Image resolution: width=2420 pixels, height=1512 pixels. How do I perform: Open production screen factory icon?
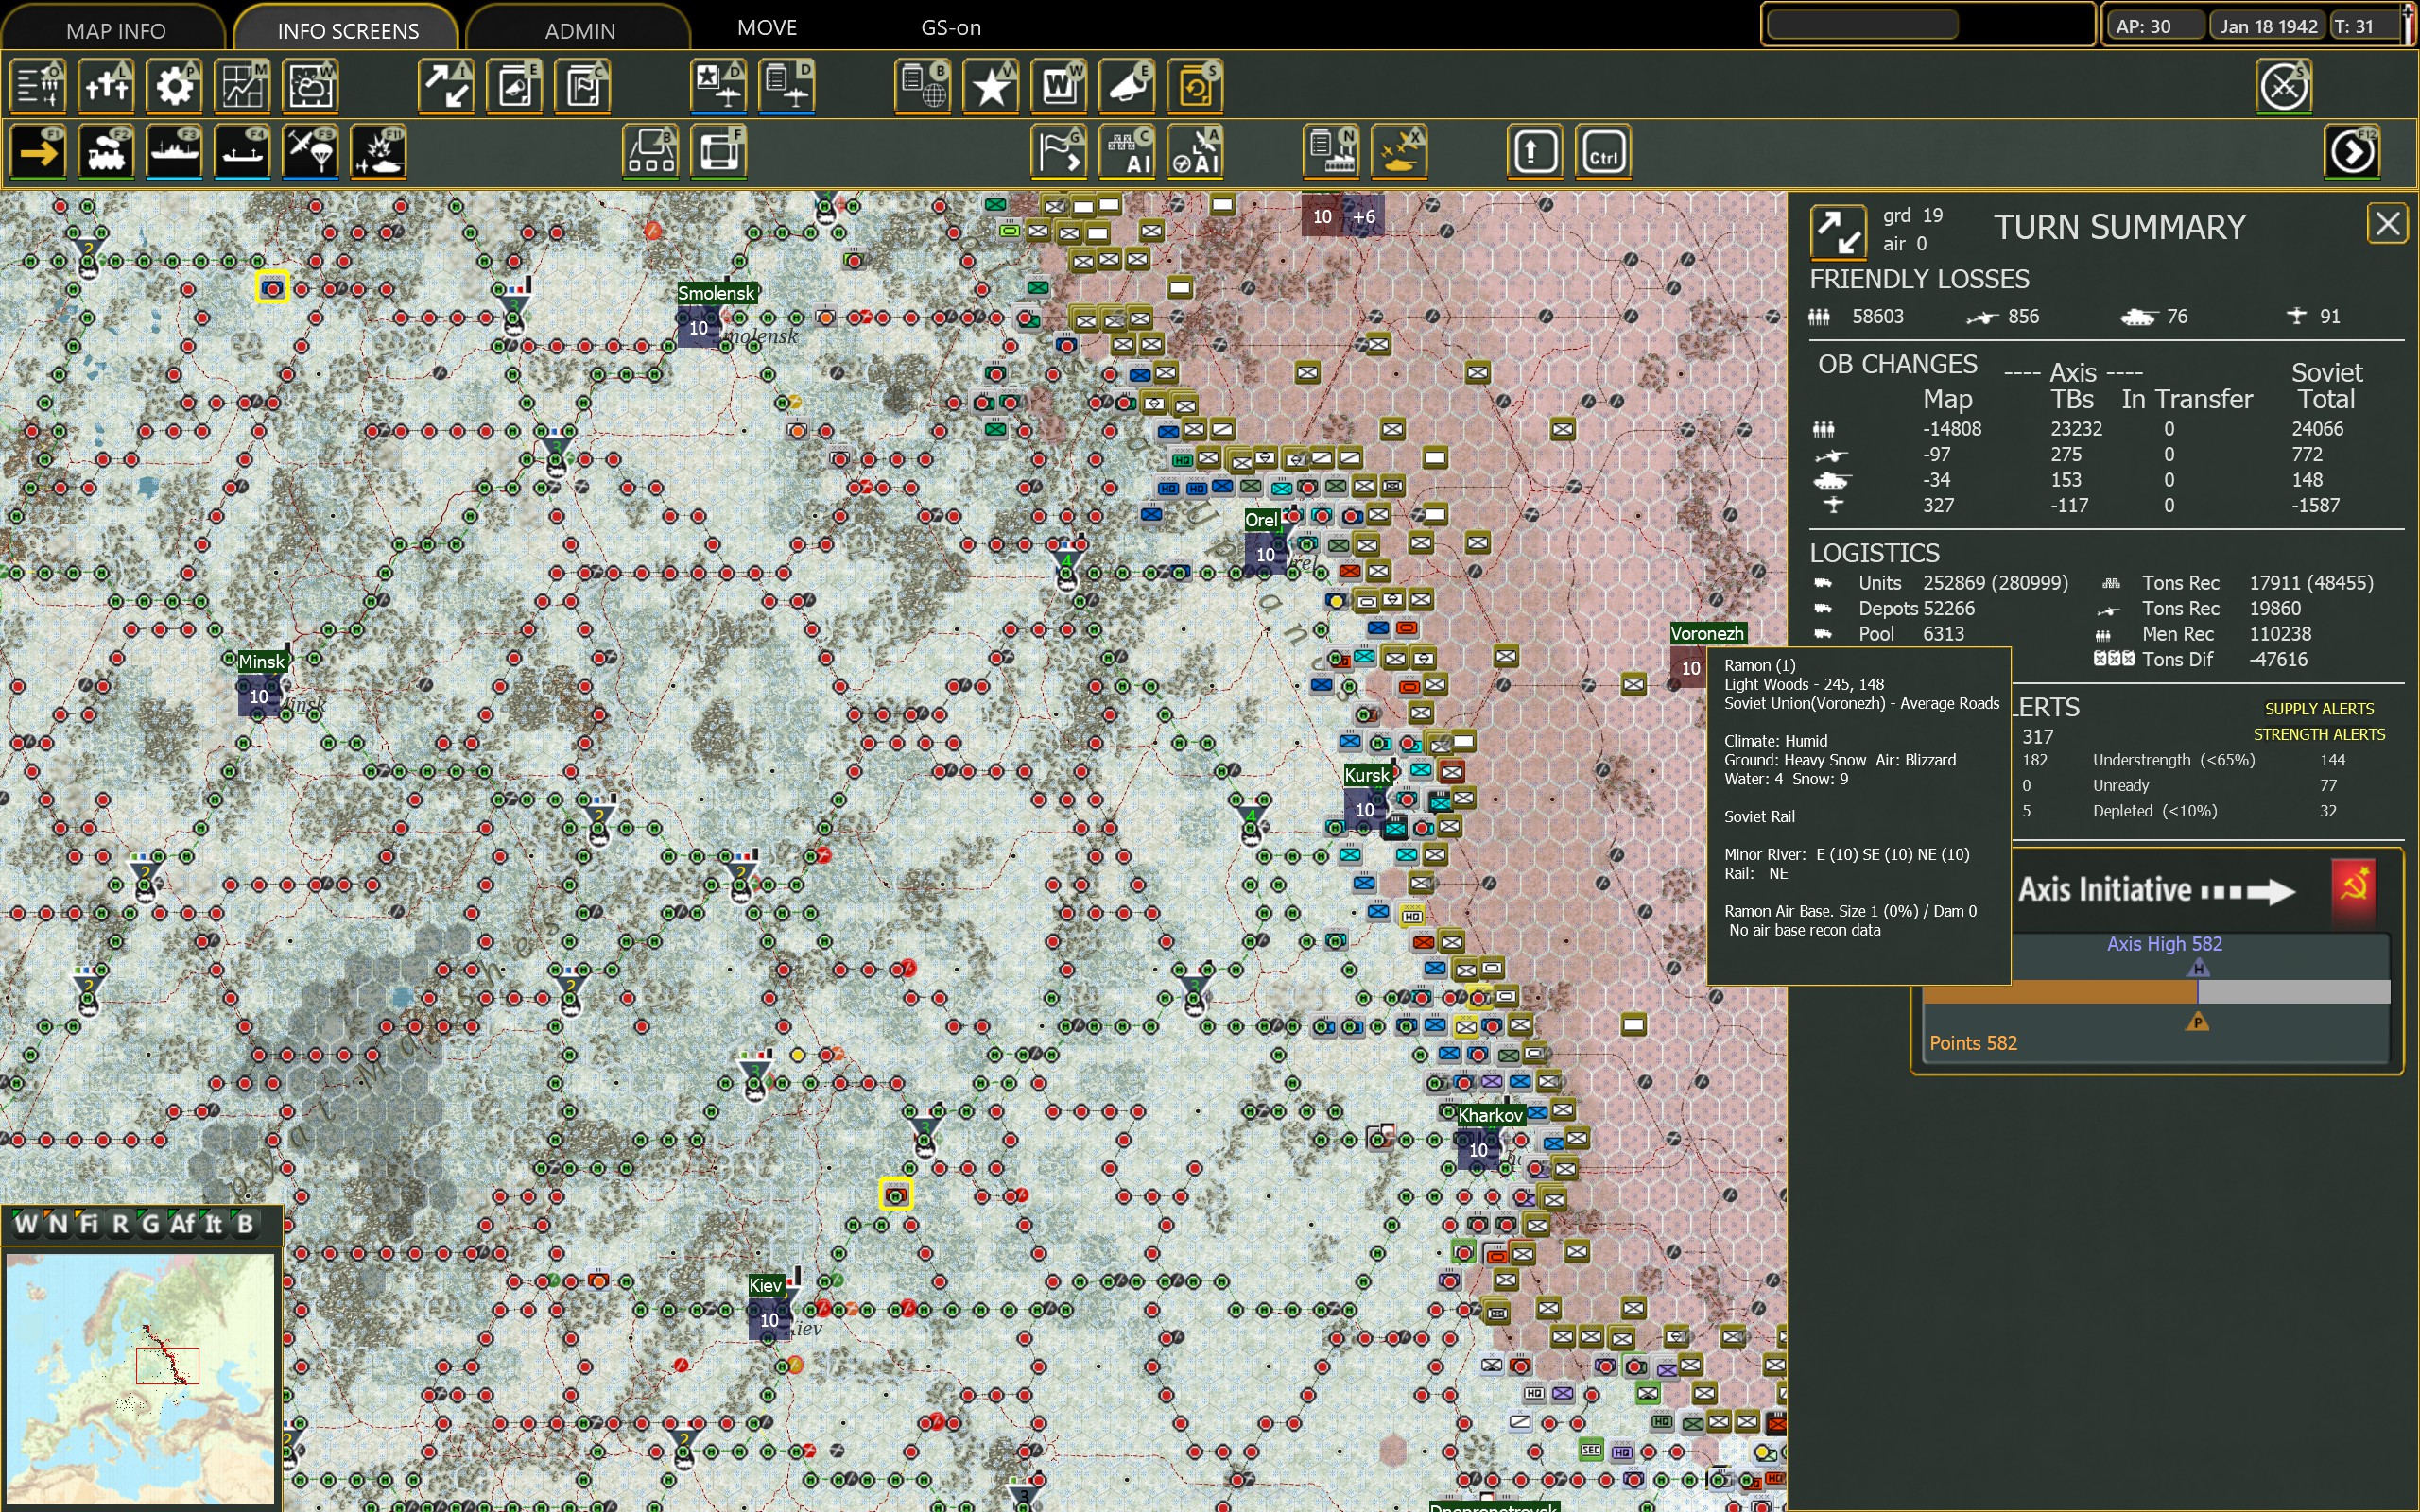pos(1331,153)
